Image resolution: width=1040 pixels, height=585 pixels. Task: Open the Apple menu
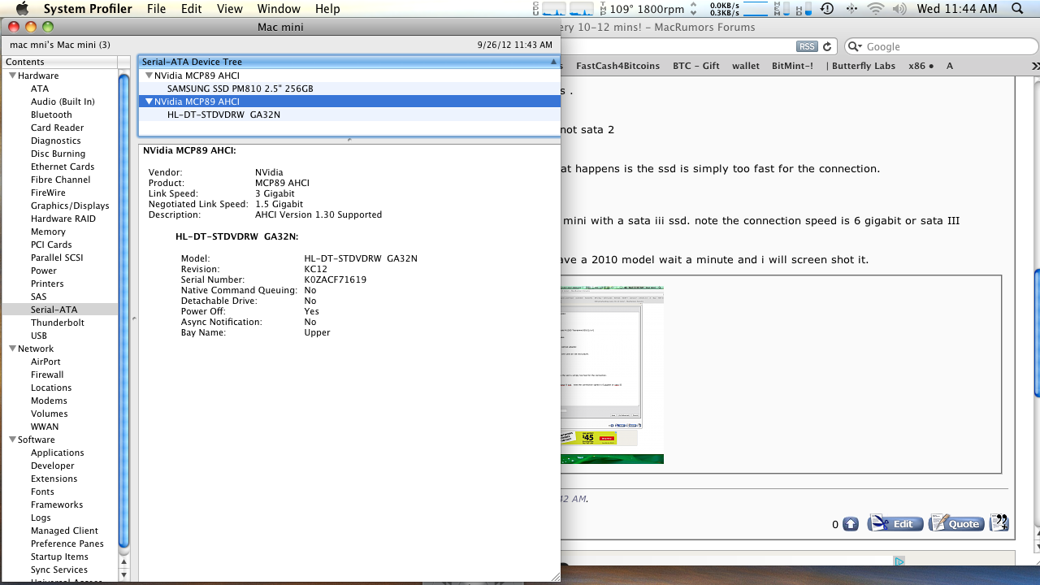pyautogui.click(x=22, y=9)
